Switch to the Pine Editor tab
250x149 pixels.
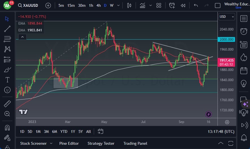tap(69, 143)
